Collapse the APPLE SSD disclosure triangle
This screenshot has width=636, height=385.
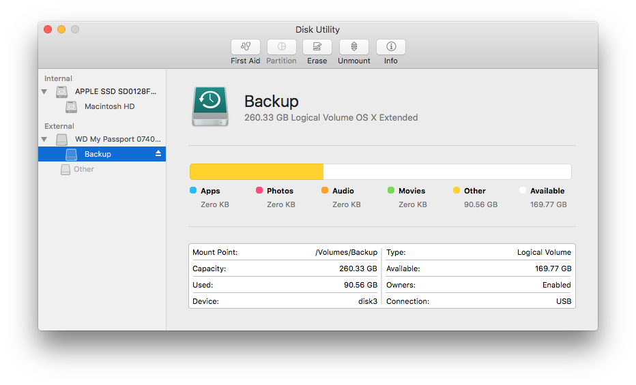[x=44, y=92]
